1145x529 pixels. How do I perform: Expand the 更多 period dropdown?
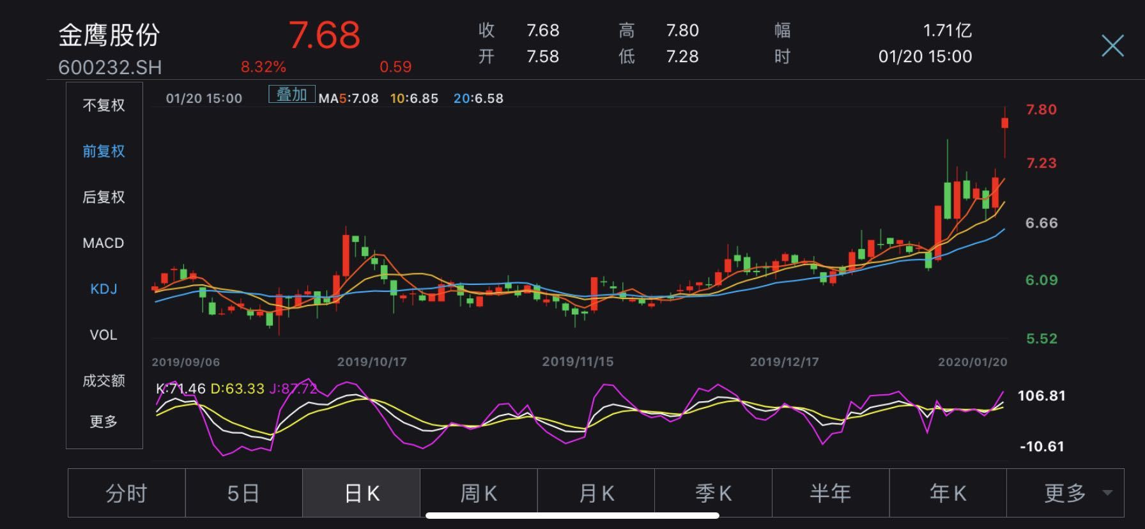[x=1065, y=493]
